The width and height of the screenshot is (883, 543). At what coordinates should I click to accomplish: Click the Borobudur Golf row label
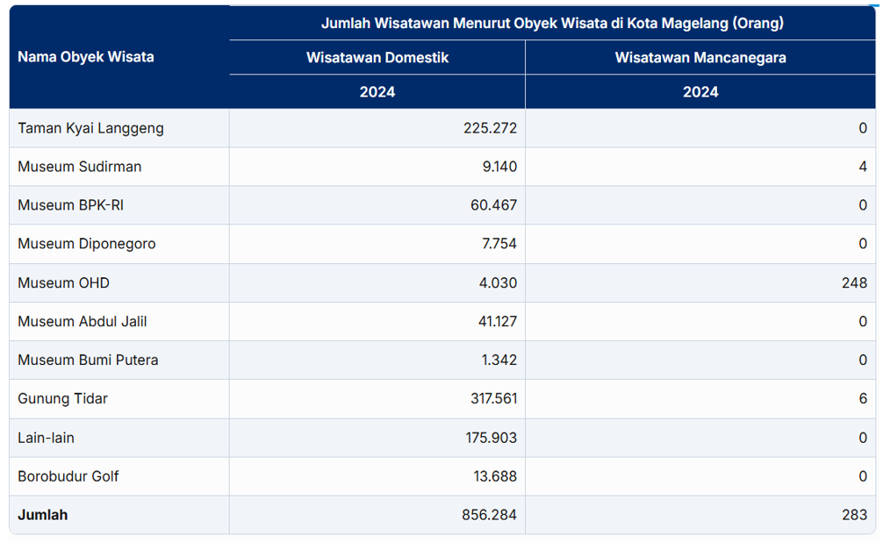(68, 476)
